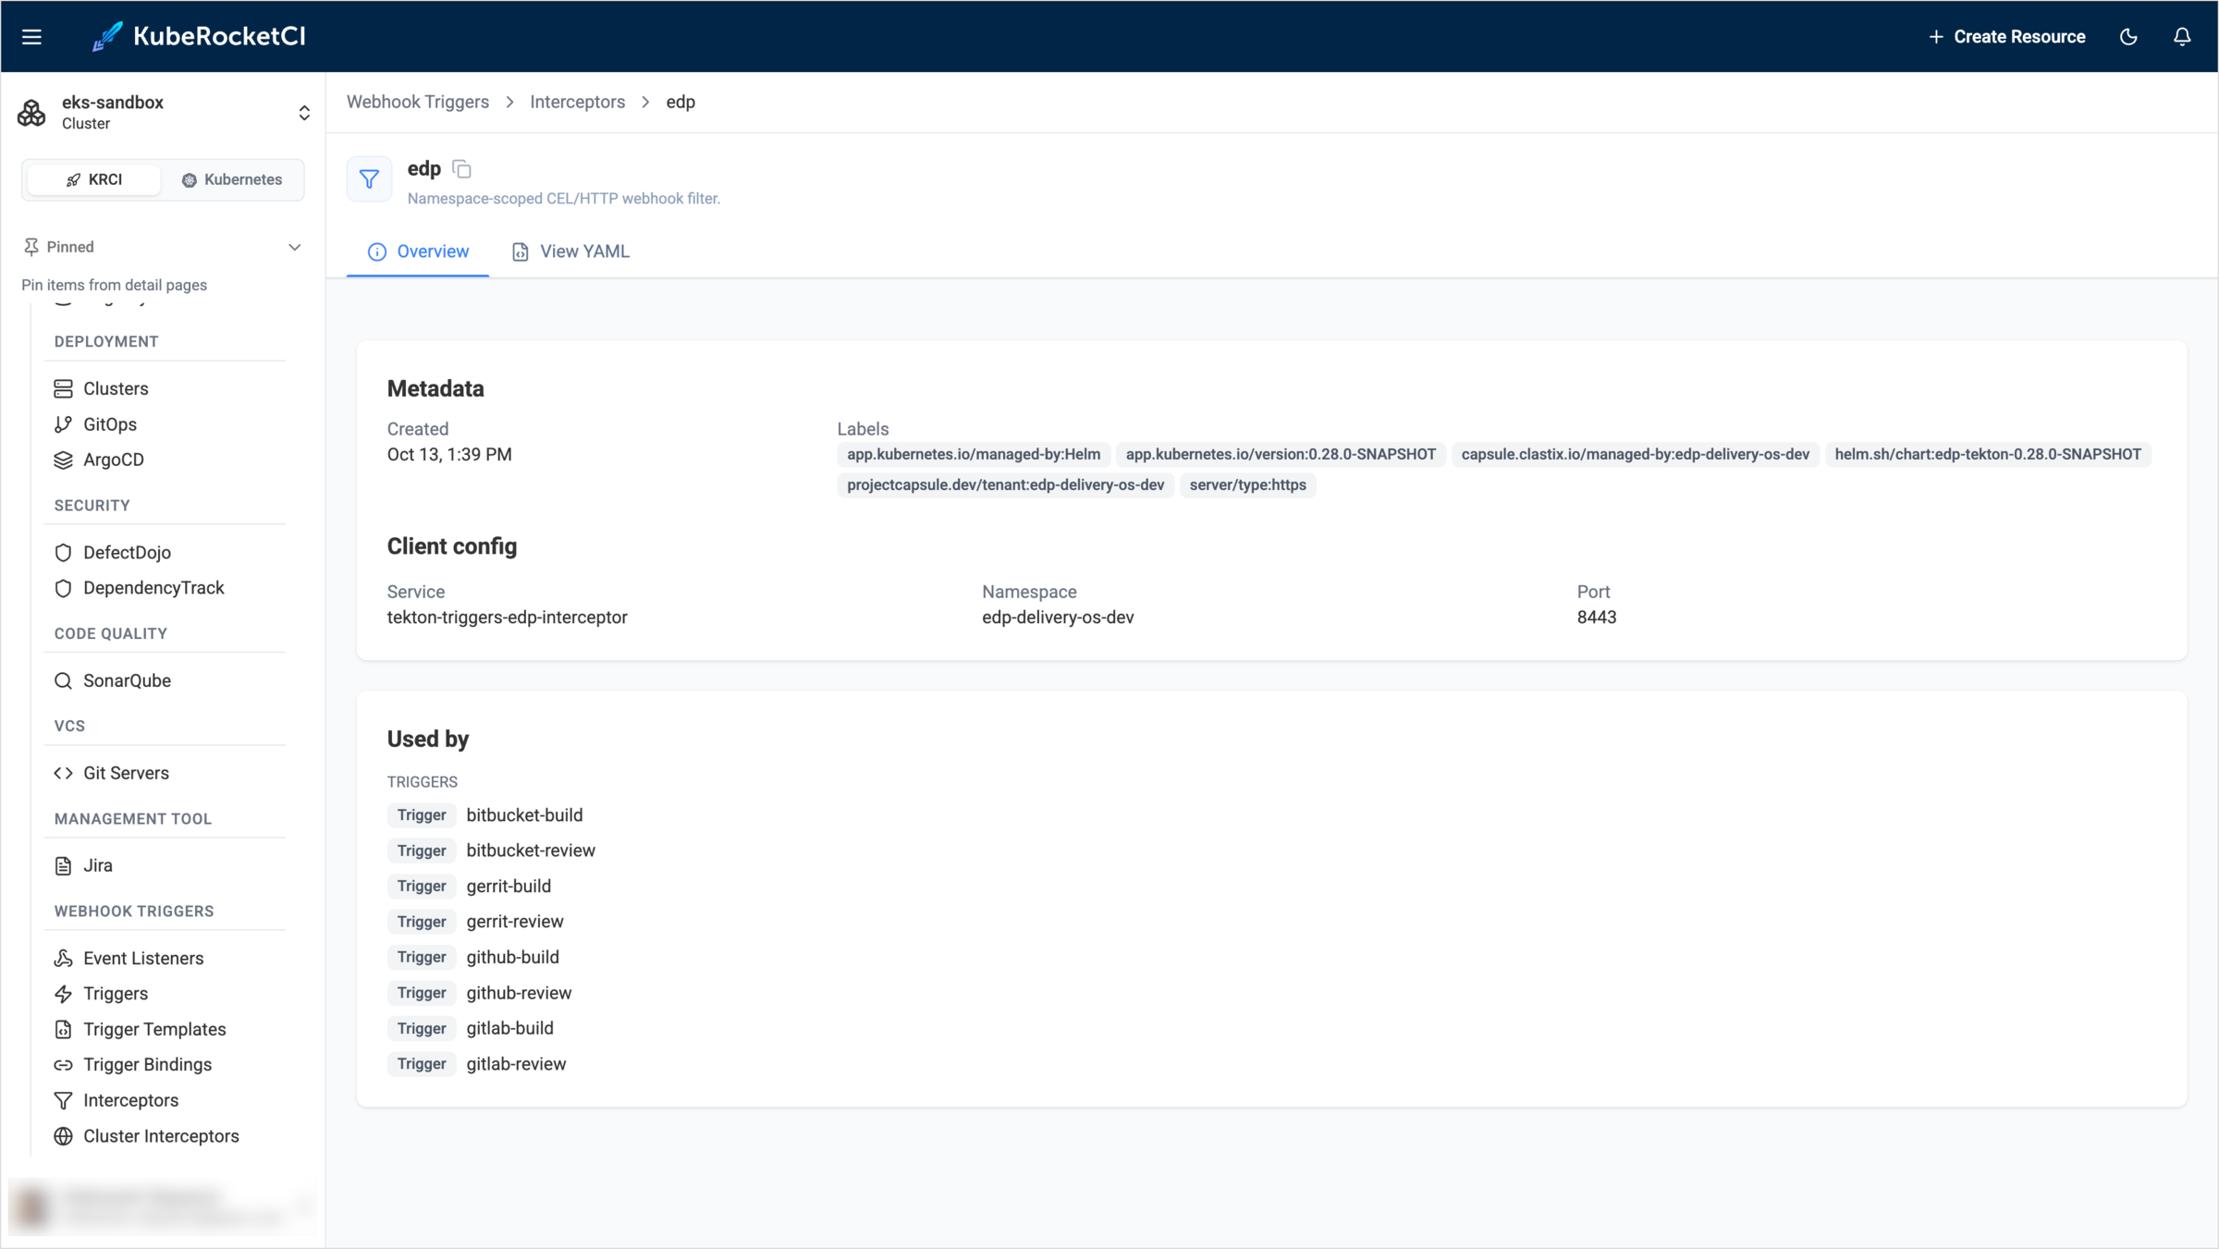
Task: Collapse the Pinned section chevron
Action: coord(294,247)
